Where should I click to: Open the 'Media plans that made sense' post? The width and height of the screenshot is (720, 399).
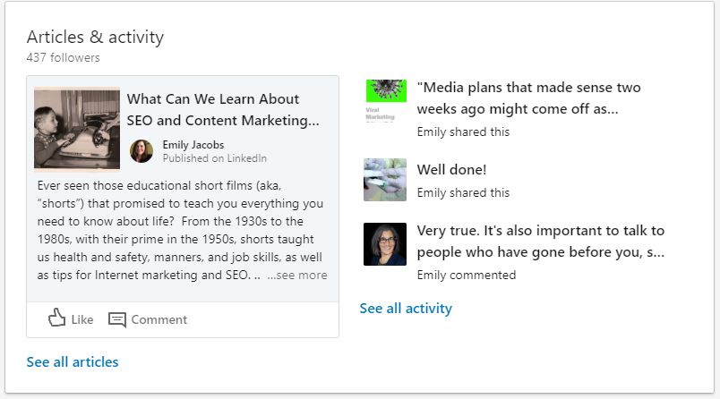click(528, 98)
